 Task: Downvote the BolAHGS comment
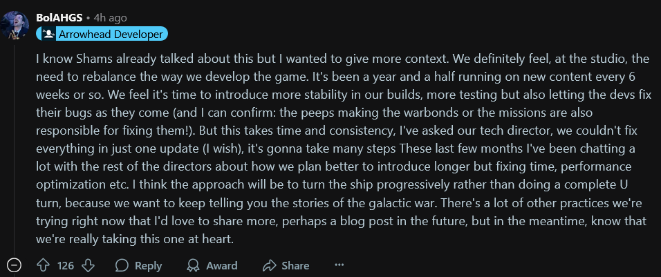[88, 265]
